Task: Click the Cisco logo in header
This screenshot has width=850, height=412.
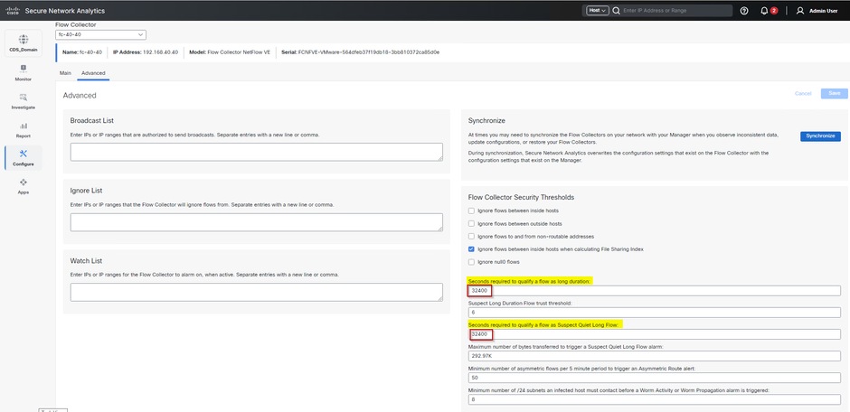Action: pos(13,11)
